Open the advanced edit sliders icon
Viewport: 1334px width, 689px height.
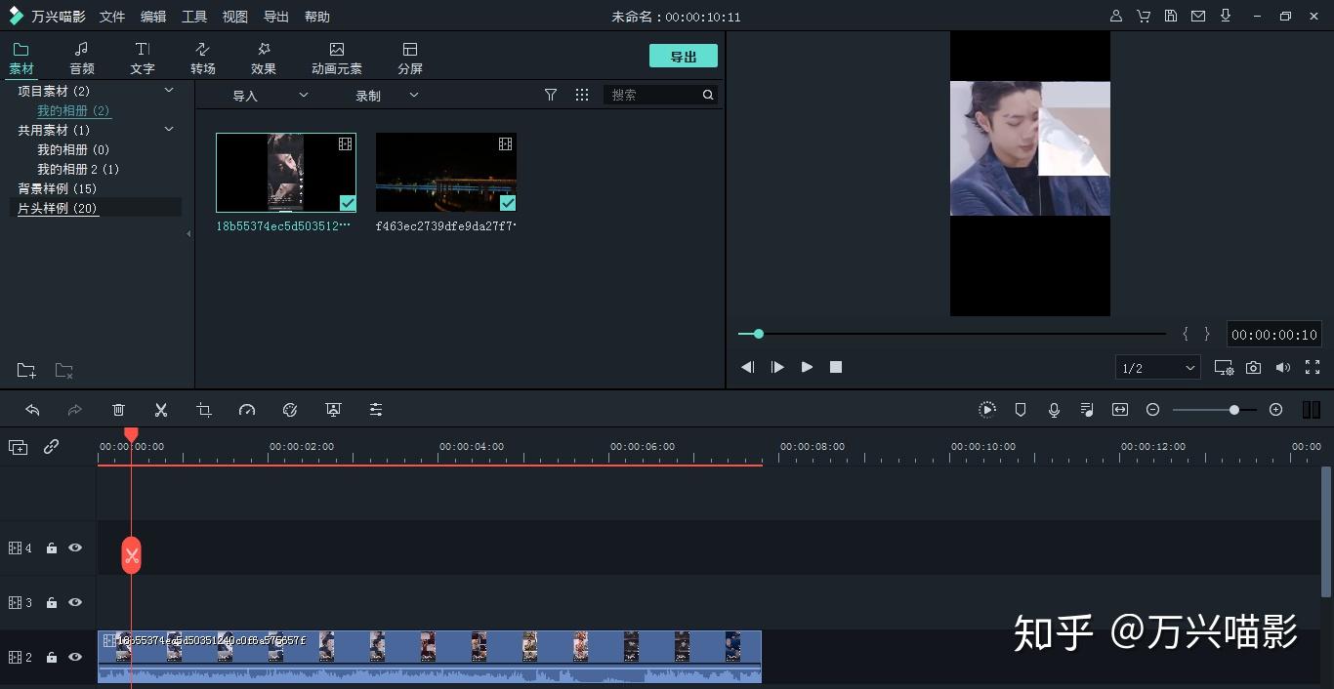376,410
